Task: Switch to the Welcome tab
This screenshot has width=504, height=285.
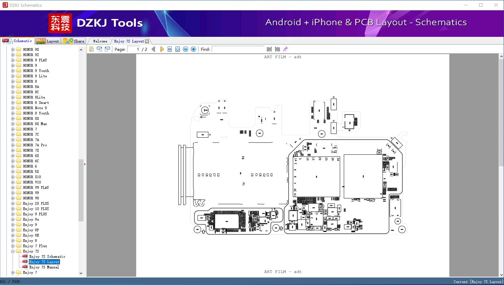Action: click(x=100, y=41)
